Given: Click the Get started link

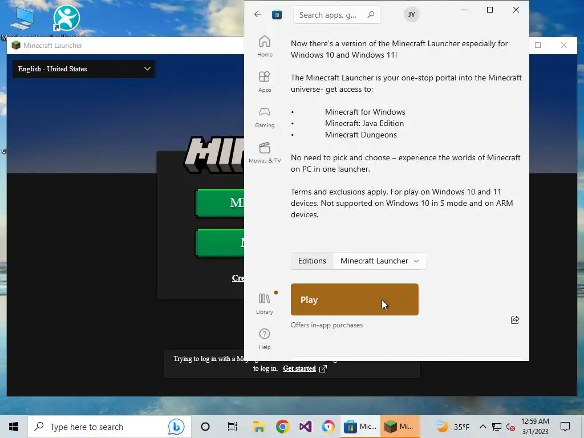Looking at the screenshot, I should tap(299, 368).
